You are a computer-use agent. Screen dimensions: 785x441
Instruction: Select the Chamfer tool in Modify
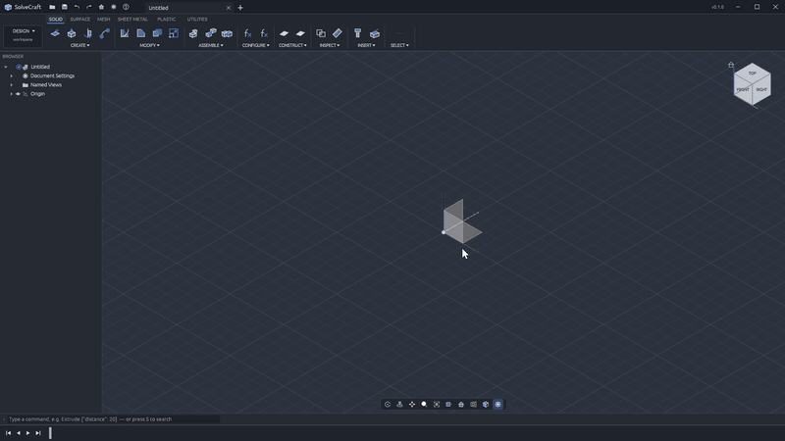tap(140, 33)
